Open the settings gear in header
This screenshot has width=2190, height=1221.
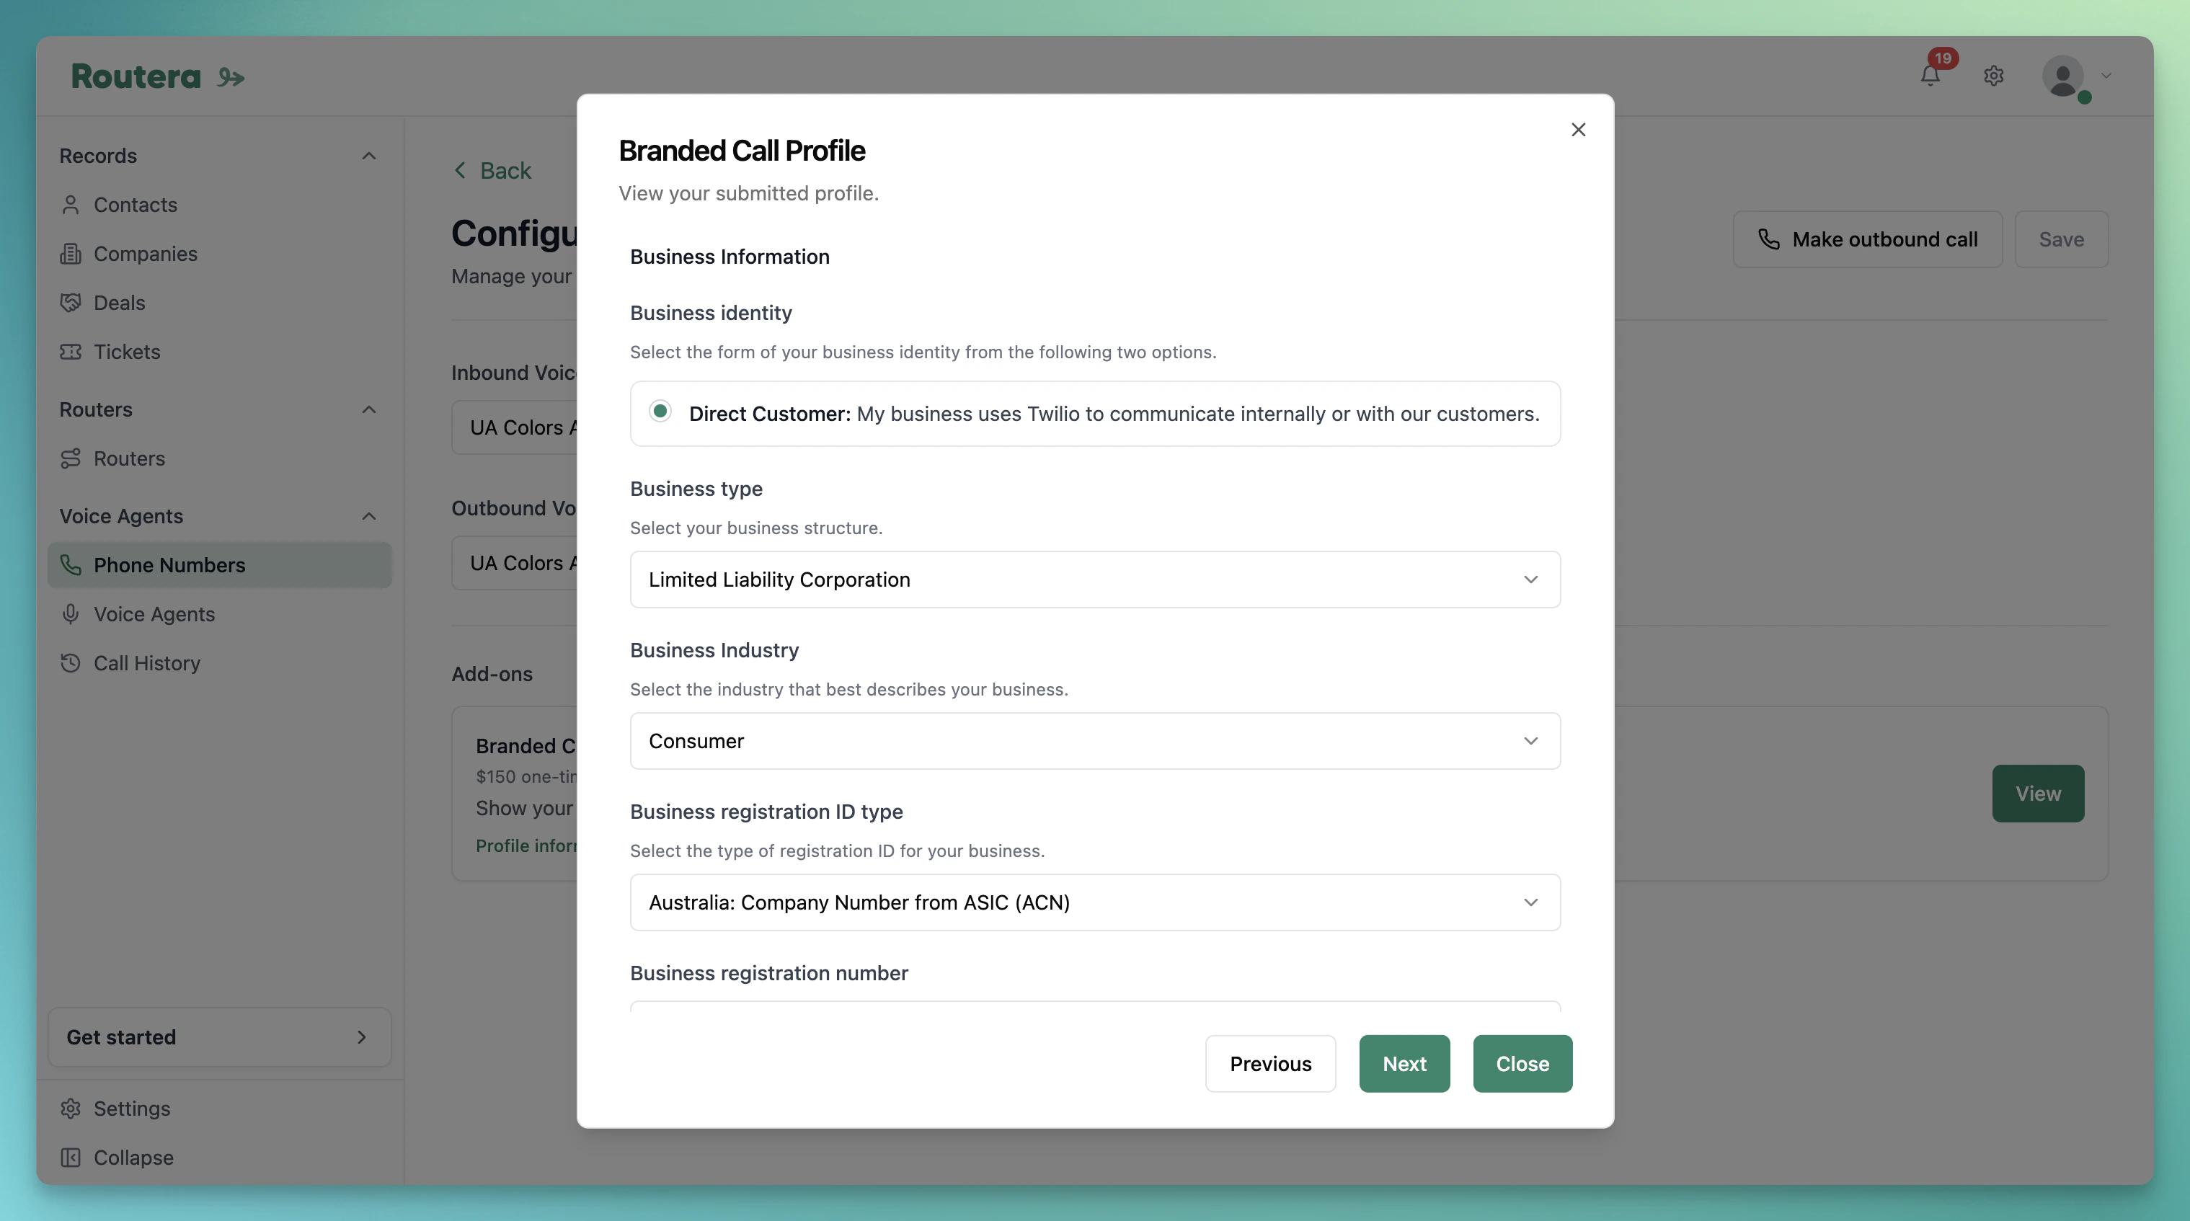[x=1994, y=76]
